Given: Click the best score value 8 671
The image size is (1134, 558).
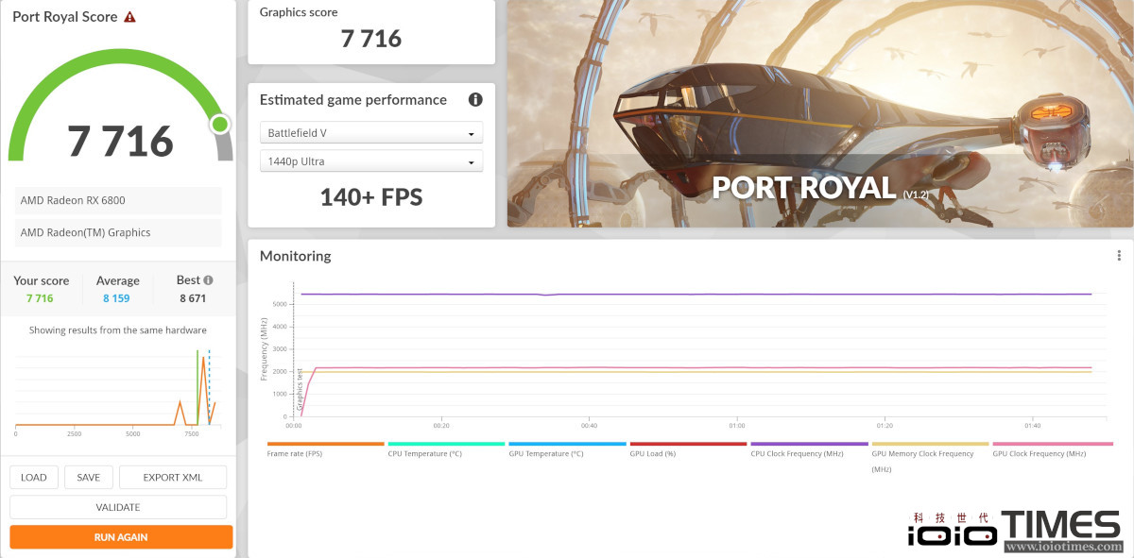Looking at the screenshot, I should [x=193, y=298].
